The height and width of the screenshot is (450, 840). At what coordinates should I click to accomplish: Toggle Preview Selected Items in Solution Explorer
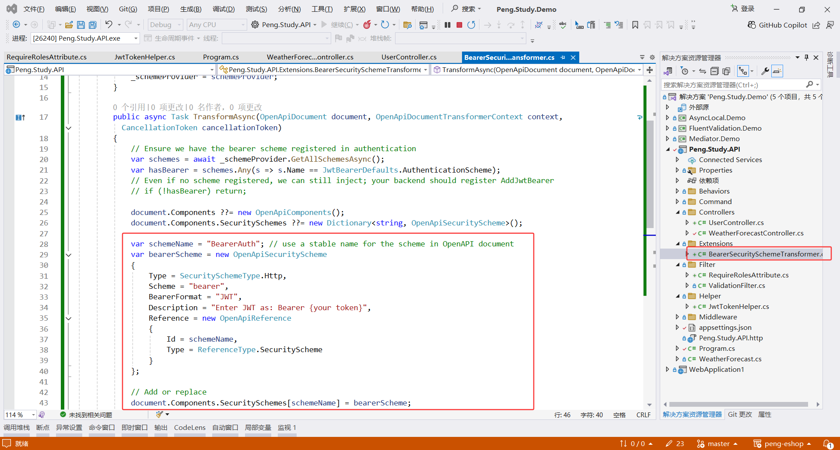[777, 71]
